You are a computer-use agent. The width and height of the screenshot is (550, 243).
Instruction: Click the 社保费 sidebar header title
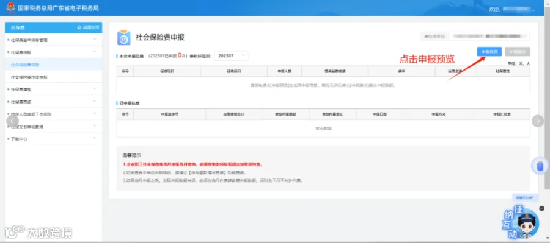[x=18, y=27]
